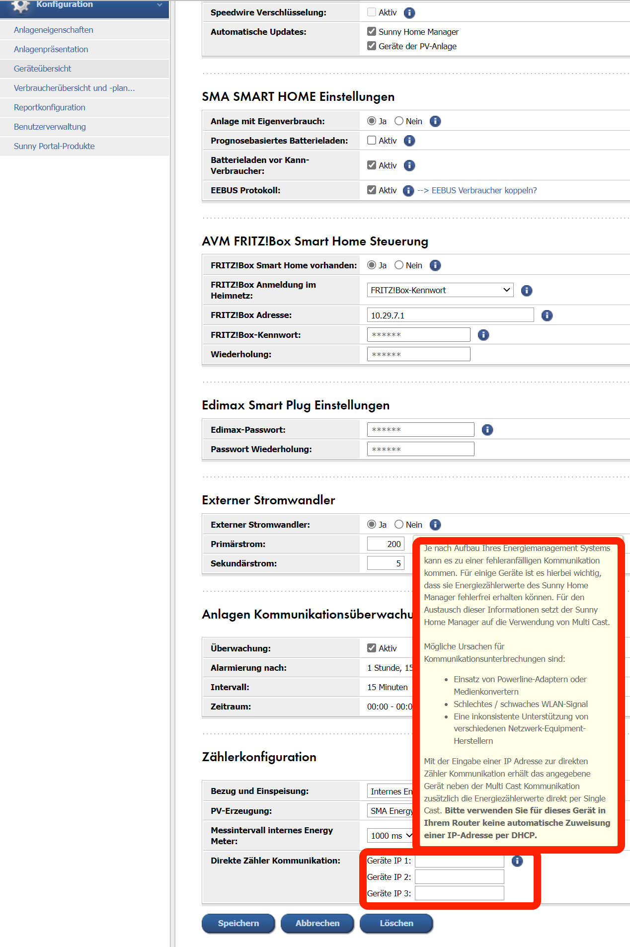
Task: Uncheck Geräte der PV-Anlage updates
Action: [372, 46]
